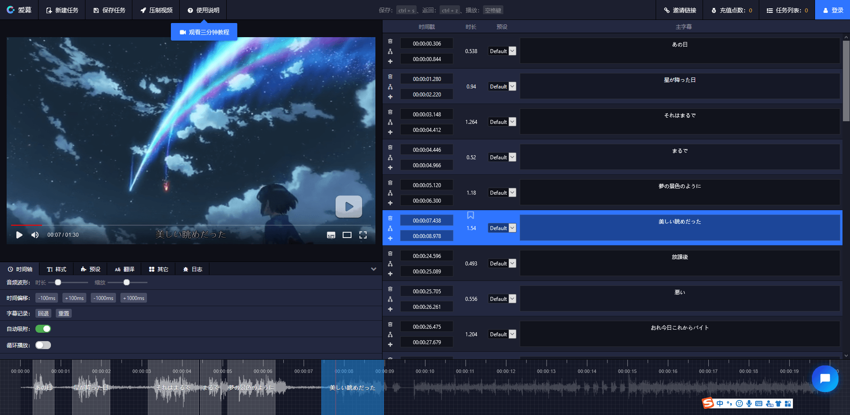This screenshot has height=415, width=850.
Task: Select the 美しい眺めだった timeline block
Action: pyautogui.click(x=352, y=388)
